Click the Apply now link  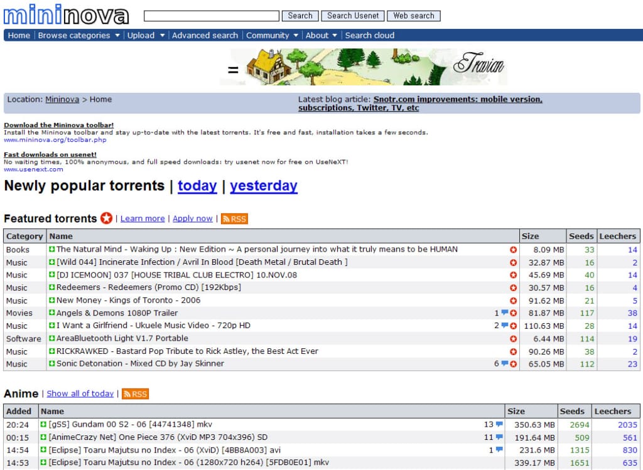coord(193,218)
